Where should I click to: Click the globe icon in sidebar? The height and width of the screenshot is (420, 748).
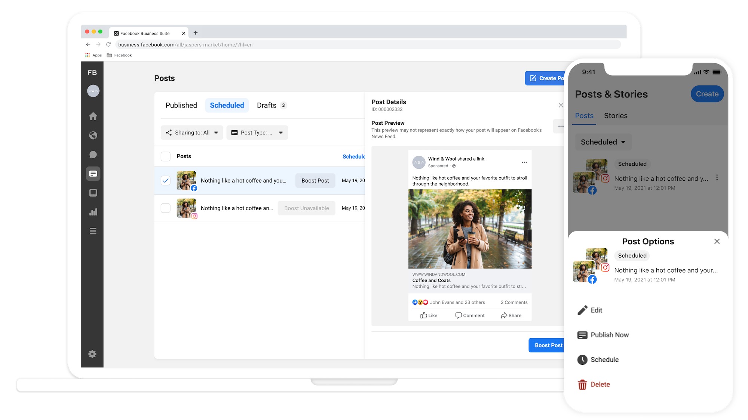point(93,136)
